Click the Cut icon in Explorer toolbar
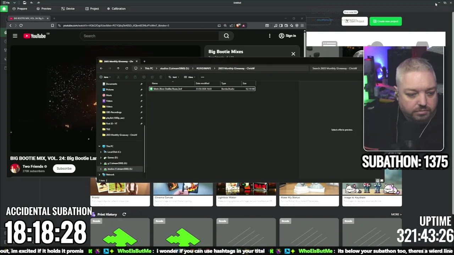This screenshot has height=255, width=454. (118, 77)
